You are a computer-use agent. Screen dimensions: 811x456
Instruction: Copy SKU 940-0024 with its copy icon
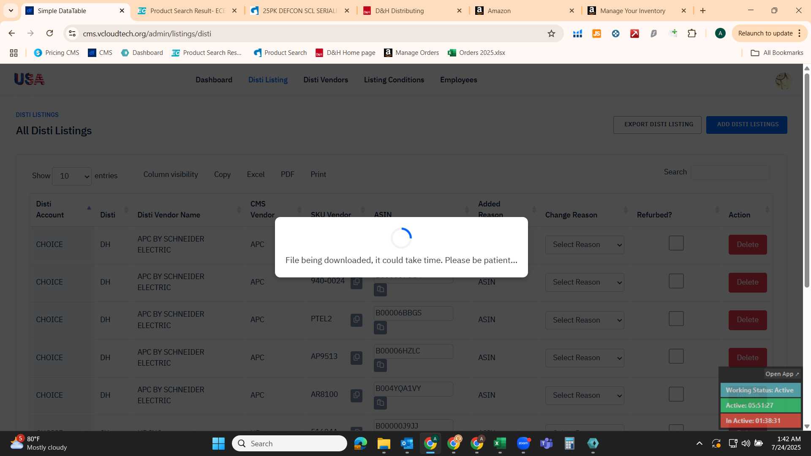357,282
